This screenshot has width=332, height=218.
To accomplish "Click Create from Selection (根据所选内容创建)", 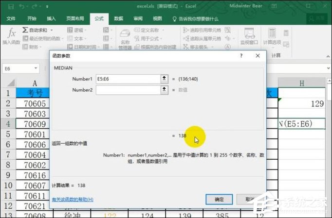I will [155, 47].
